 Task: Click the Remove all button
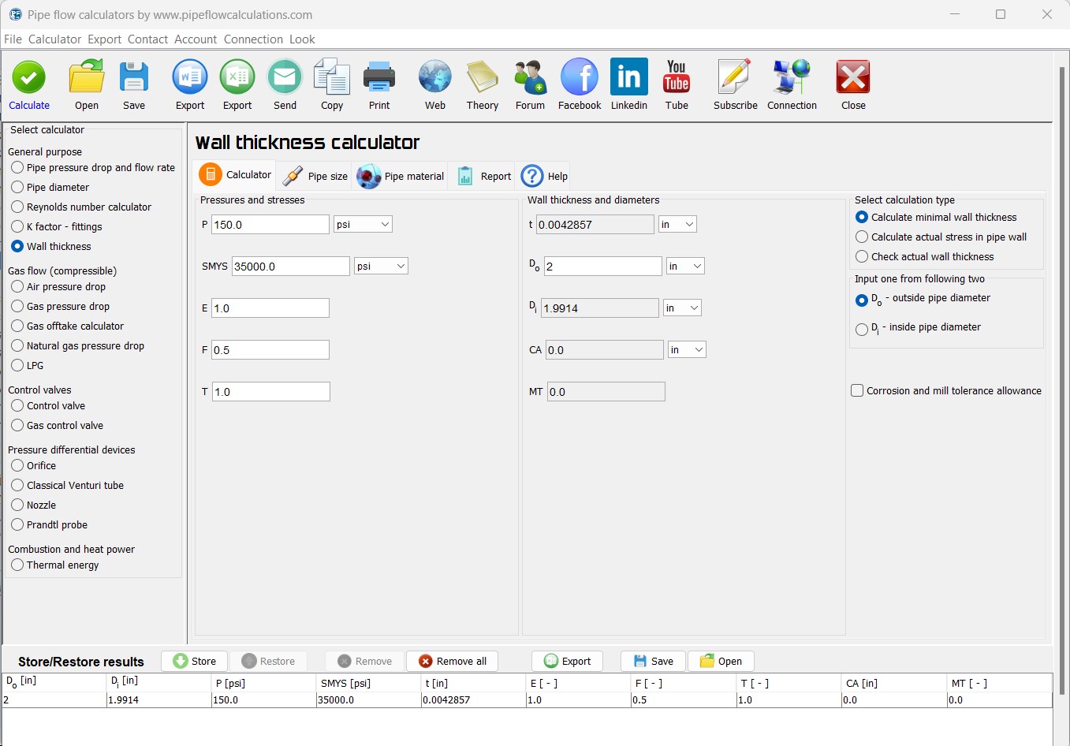pos(452,661)
